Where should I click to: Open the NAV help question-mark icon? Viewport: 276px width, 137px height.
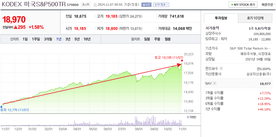(x=214, y=83)
